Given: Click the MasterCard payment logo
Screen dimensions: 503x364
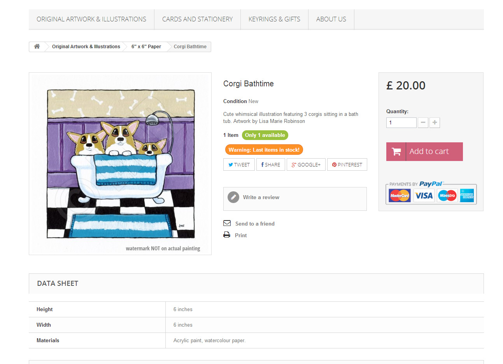Looking at the screenshot, I should click(x=400, y=195).
